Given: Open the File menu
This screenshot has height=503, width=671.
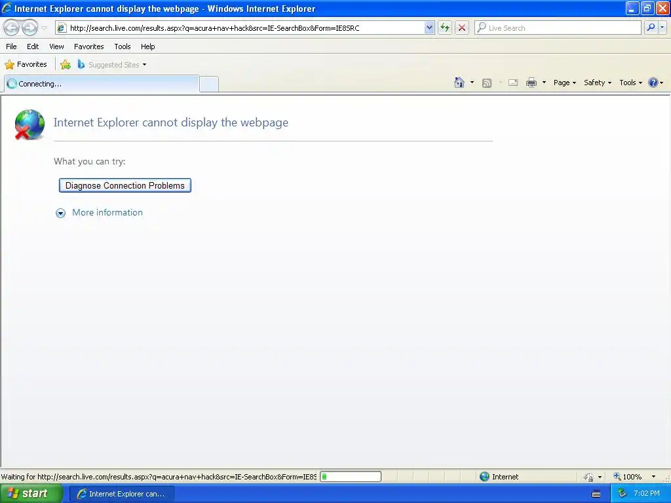Looking at the screenshot, I should coord(11,47).
